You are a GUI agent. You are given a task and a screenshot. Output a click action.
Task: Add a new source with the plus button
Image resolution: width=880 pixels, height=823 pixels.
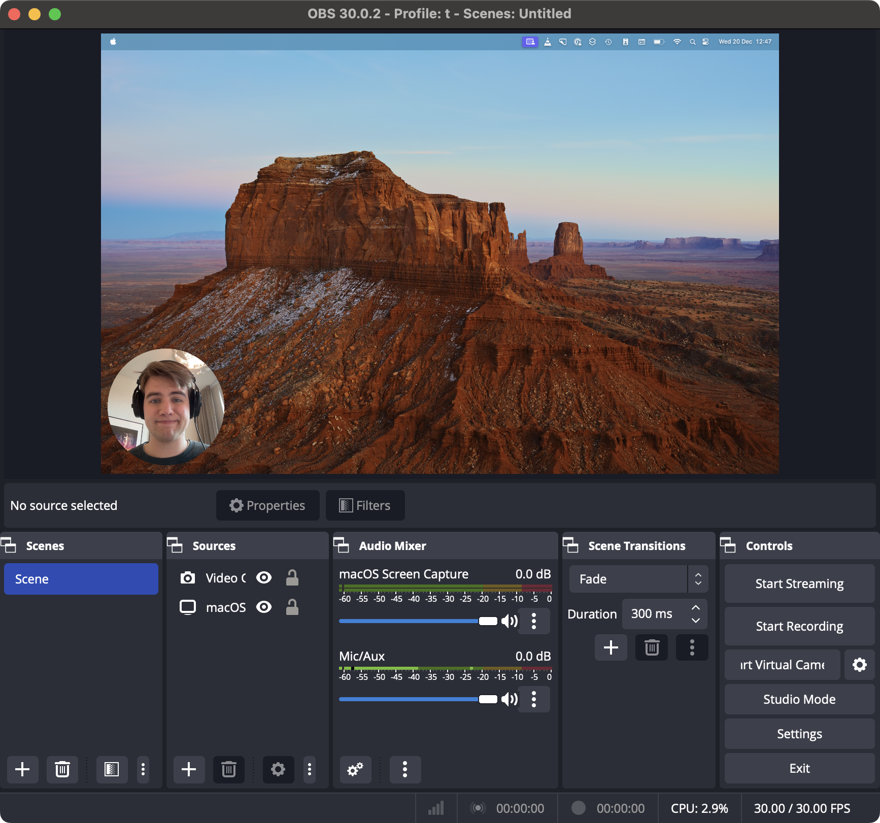189,769
